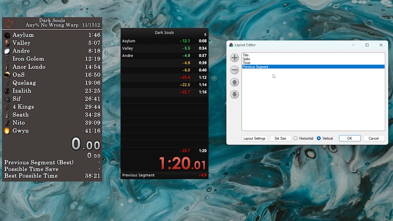
Task: Click 'Best Possible Time' row in left timer
Action: [x=52, y=176]
